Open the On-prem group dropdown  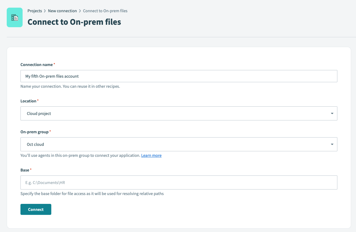point(179,144)
